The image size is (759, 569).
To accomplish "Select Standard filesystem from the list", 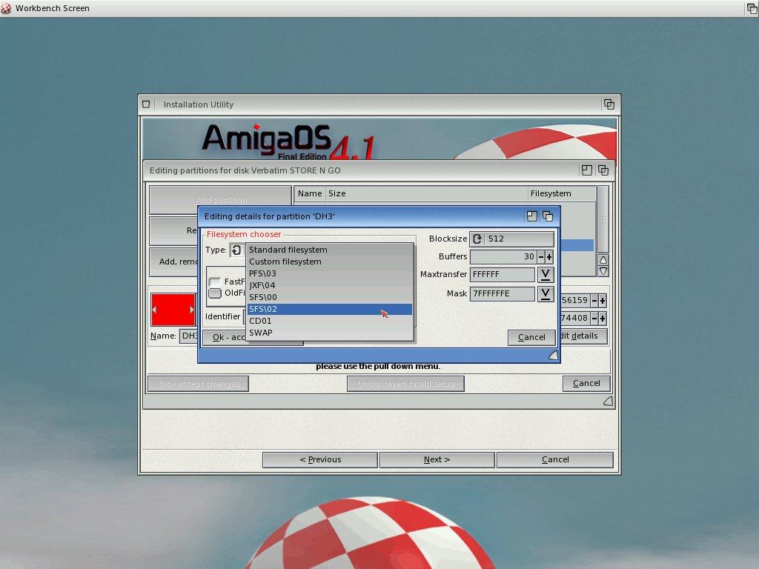I will (330, 250).
